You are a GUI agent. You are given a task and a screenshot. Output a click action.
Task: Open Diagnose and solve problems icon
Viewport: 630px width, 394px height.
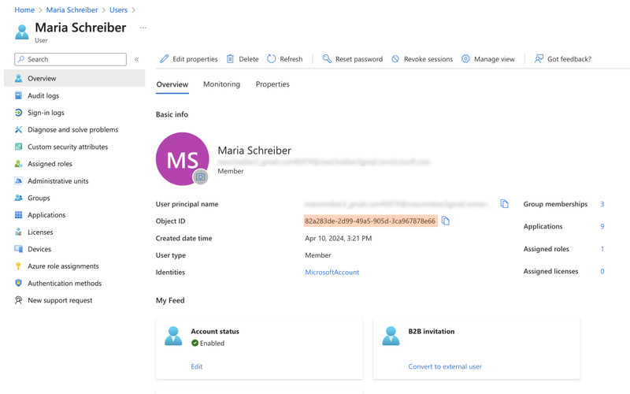(x=18, y=129)
